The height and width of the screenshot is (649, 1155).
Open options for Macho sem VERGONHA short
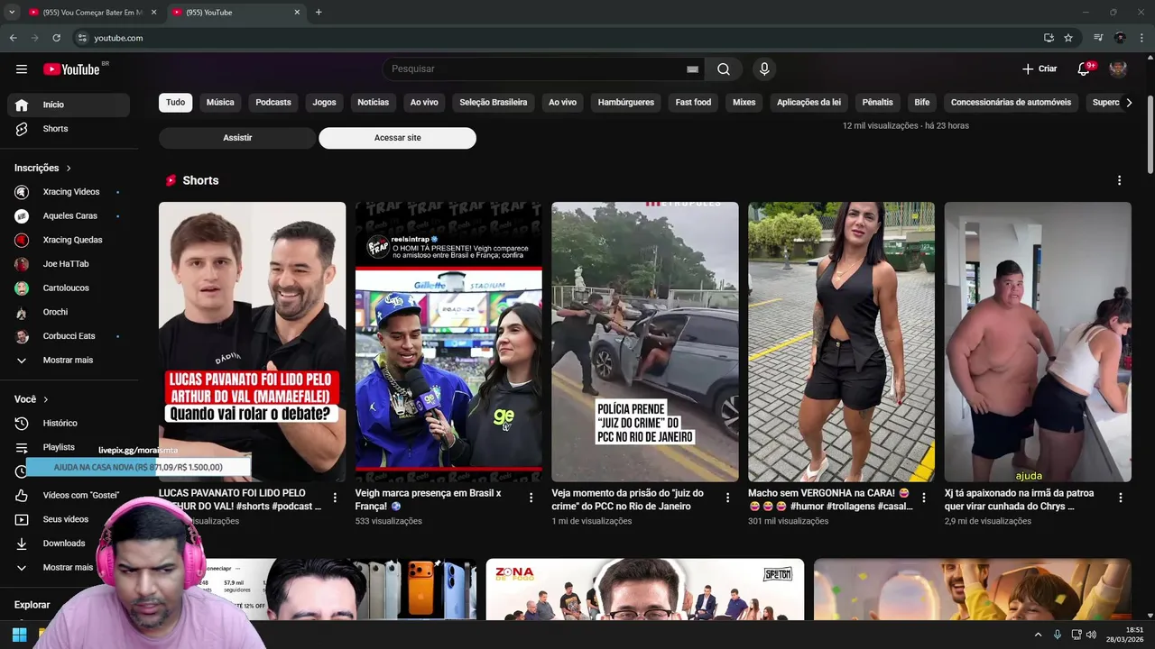coord(924,498)
